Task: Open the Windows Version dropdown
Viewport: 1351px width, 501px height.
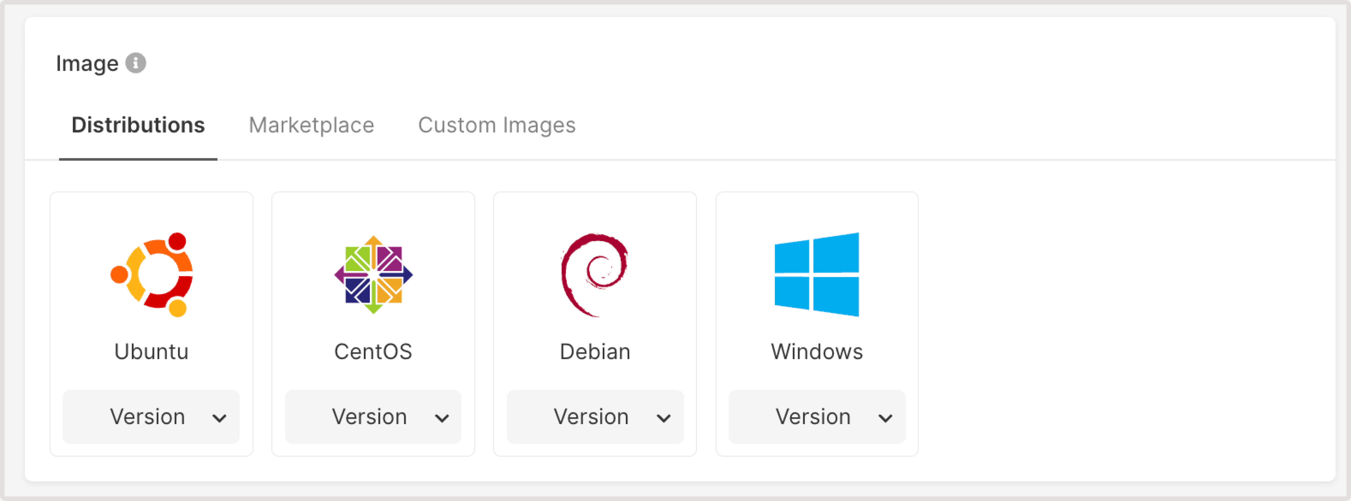Action: point(817,417)
